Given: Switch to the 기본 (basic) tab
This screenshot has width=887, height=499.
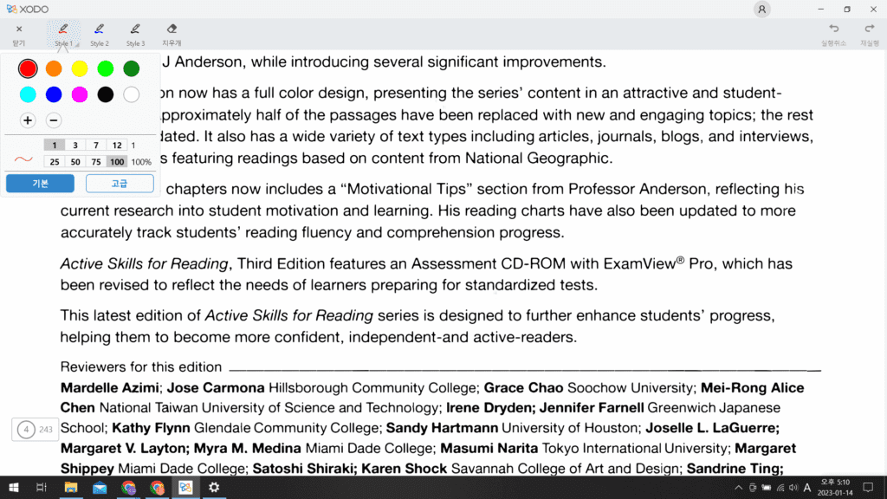Looking at the screenshot, I should [x=40, y=184].
